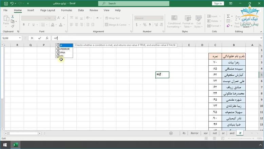Add a new sheet with plus icon
This screenshot has width=264, height=149.
coord(171,133)
